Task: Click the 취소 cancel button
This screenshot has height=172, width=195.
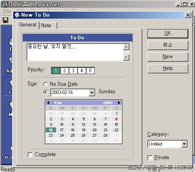Action: (168, 45)
